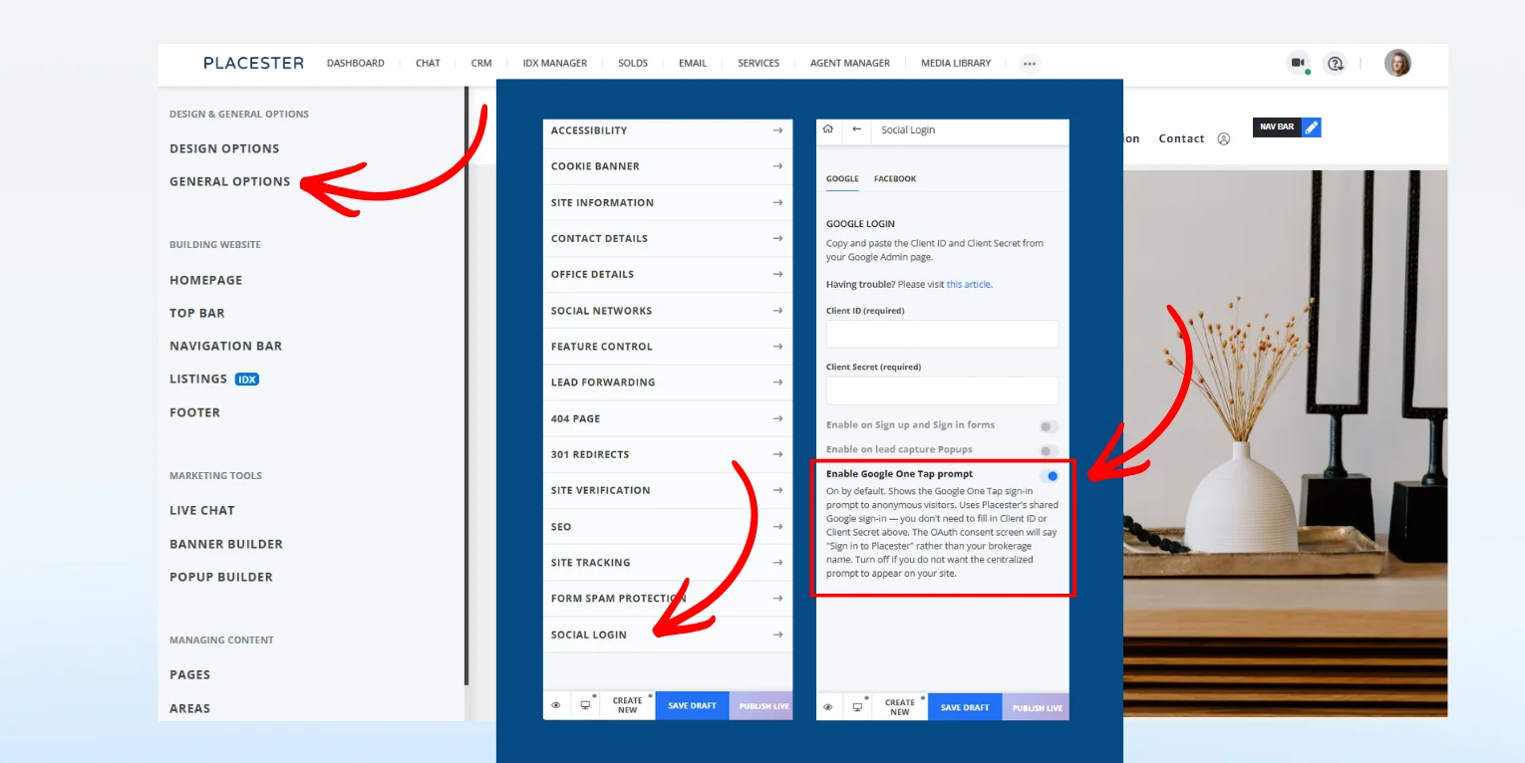Open the Form Spam Protection row

pos(668,599)
